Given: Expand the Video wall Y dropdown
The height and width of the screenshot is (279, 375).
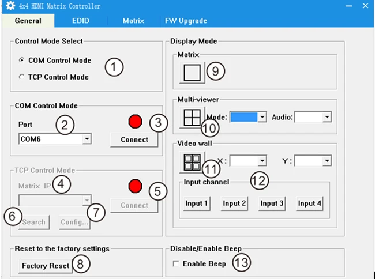Looking at the screenshot, I should click(313, 161).
